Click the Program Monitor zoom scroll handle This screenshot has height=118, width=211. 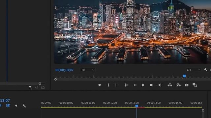[x=55, y=79]
